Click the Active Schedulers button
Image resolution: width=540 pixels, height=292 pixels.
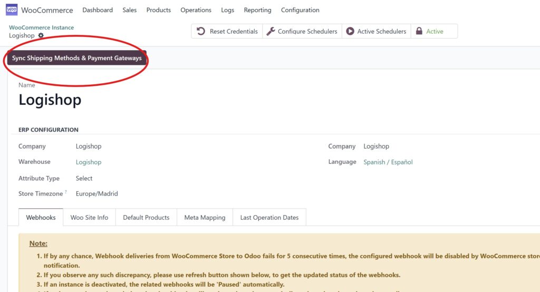click(377, 31)
